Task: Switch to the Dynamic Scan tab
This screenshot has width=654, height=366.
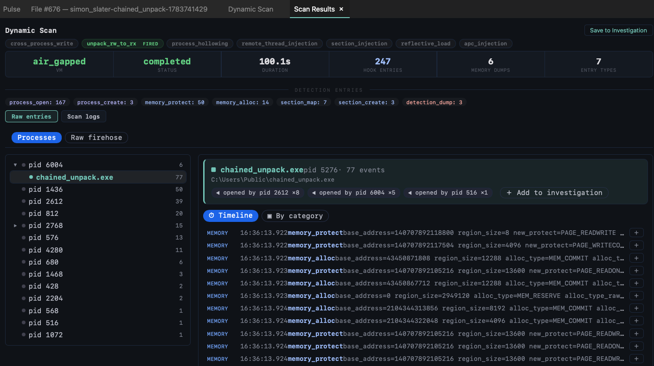Action: click(250, 9)
